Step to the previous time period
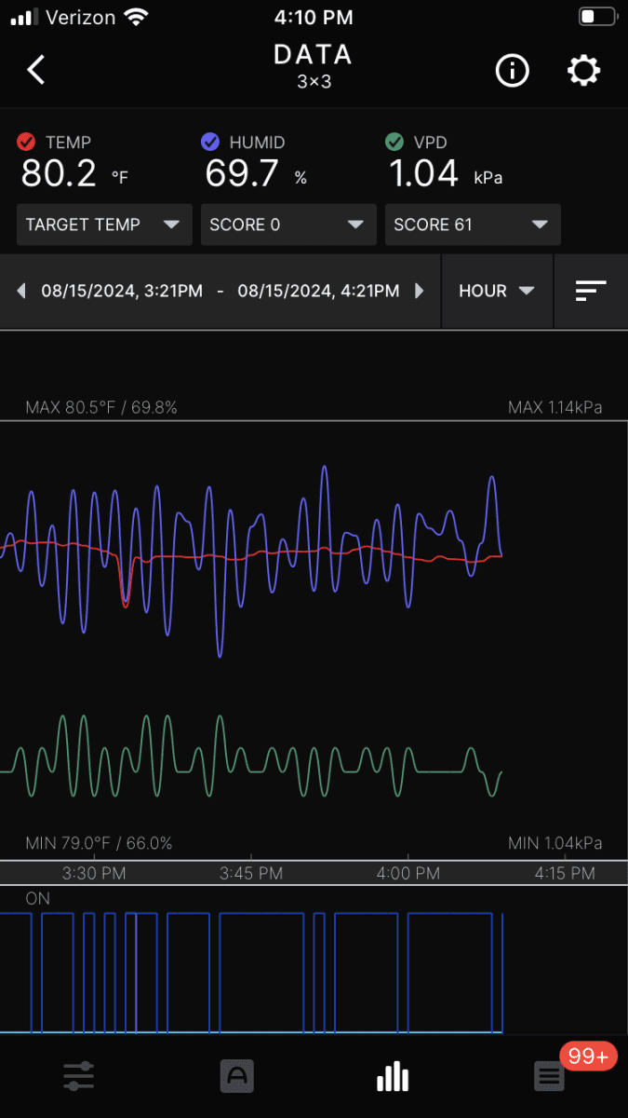628x1118 pixels. 21,291
